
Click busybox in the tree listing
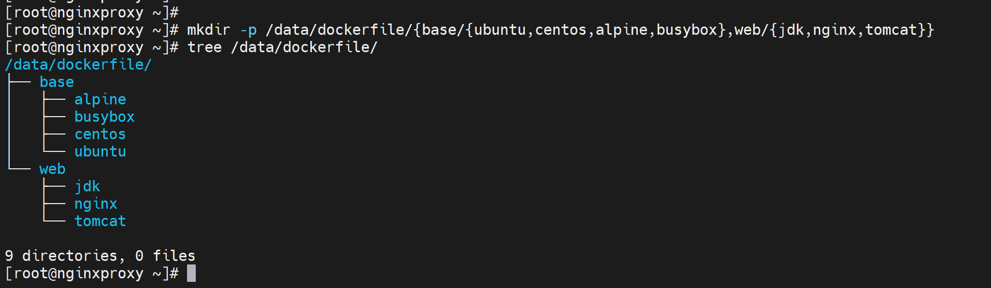[104, 117]
